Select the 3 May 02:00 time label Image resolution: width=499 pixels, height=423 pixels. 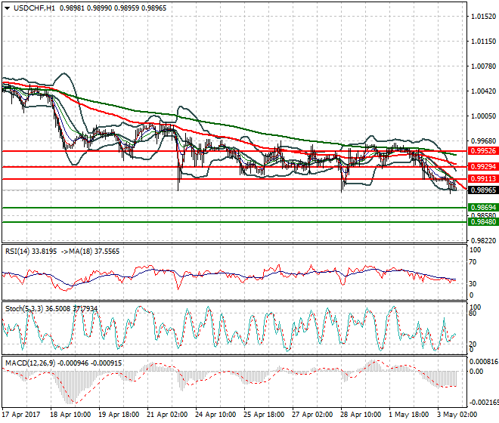pos(457,415)
